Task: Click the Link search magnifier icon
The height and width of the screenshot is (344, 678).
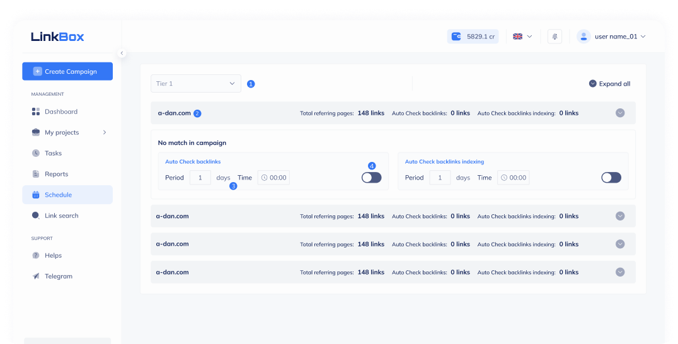Action: click(36, 215)
